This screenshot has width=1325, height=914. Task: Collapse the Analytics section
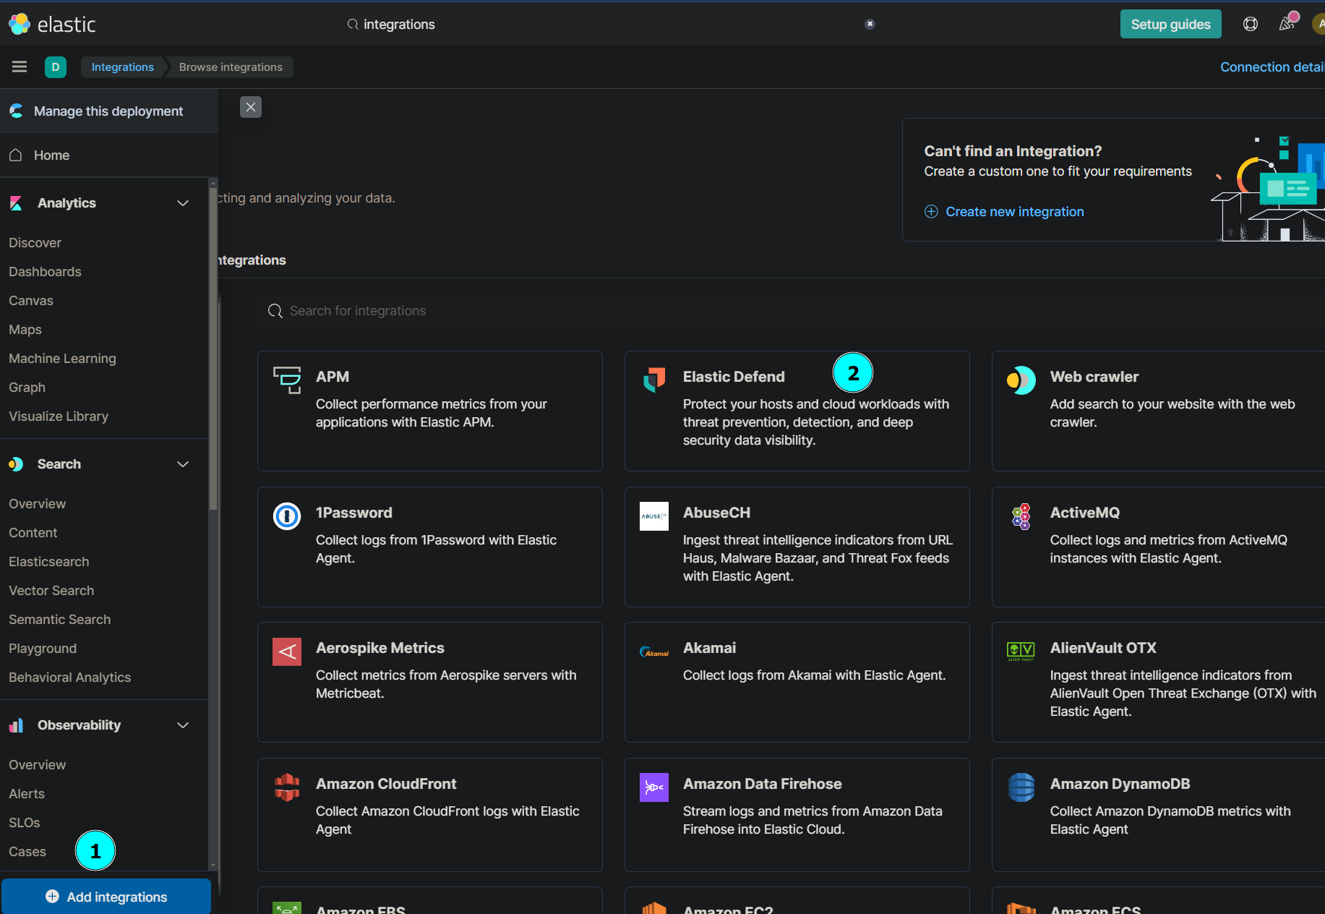(x=183, y=203)
